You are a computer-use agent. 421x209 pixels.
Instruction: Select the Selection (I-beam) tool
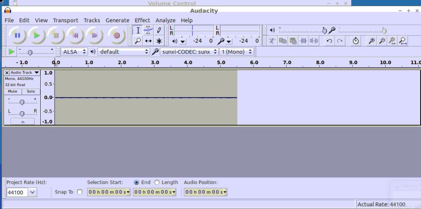coord(138,30)
